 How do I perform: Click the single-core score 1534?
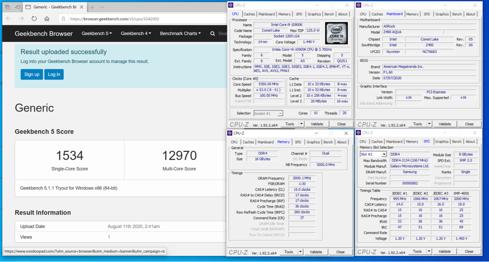pyautogui.click(x=70, y=156)
